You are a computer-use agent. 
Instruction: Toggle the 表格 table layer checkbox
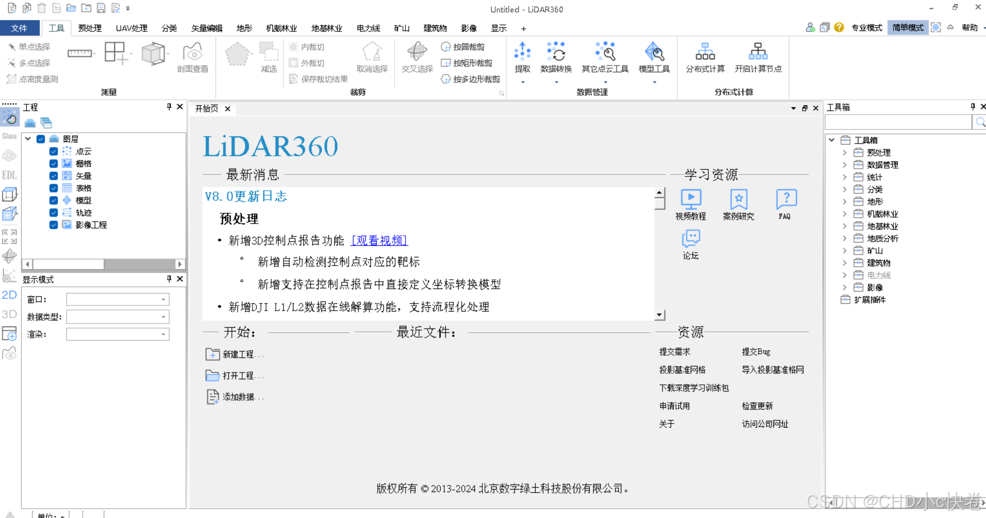(53, 188)
